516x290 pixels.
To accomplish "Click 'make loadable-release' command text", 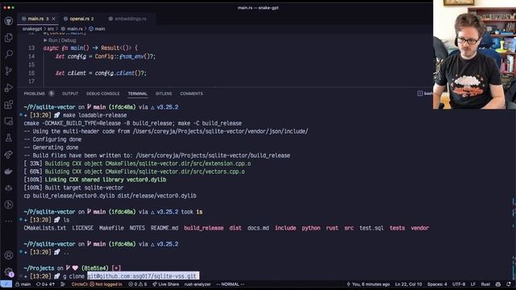I will point(95,115).
